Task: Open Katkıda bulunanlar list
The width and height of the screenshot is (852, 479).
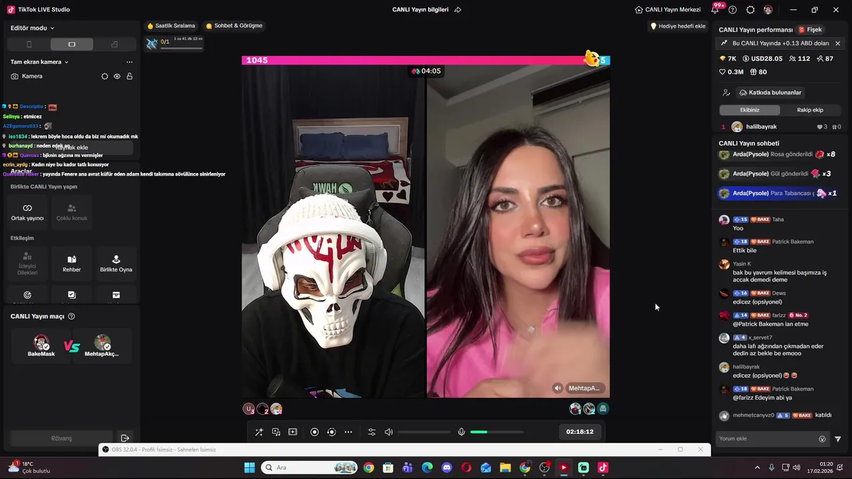Action: [770, 92]
